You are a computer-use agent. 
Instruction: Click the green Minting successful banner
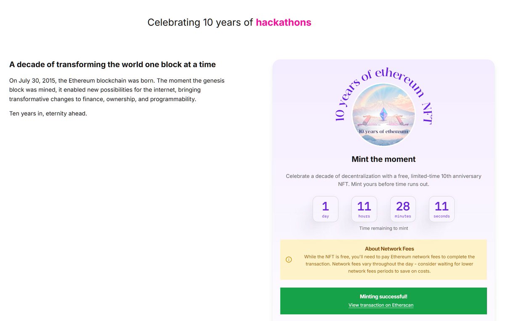[383, 301]
